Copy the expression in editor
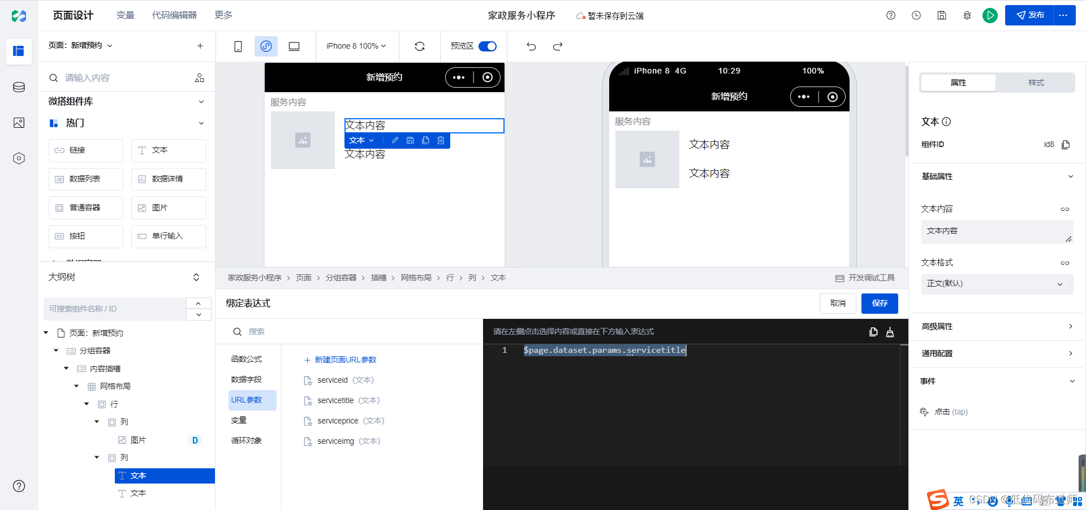Viewport: 1086px width, 510px height. [873, 332]
